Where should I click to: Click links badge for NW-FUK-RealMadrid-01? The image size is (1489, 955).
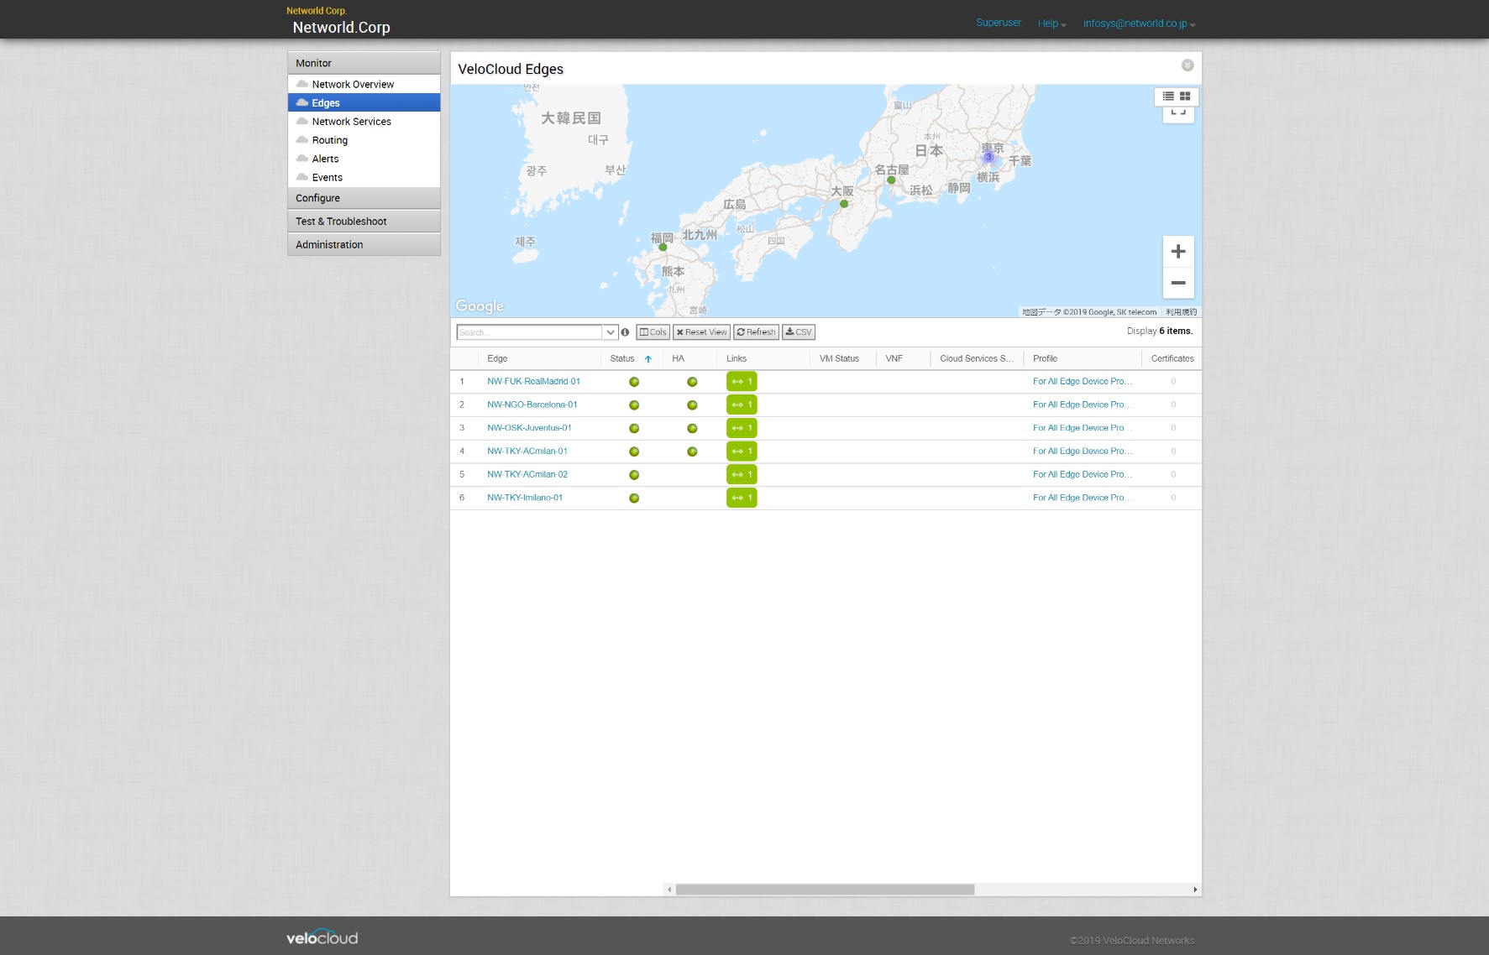tap(742, 381)
